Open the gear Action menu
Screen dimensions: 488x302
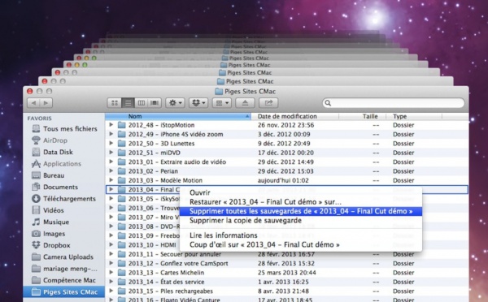175,103
